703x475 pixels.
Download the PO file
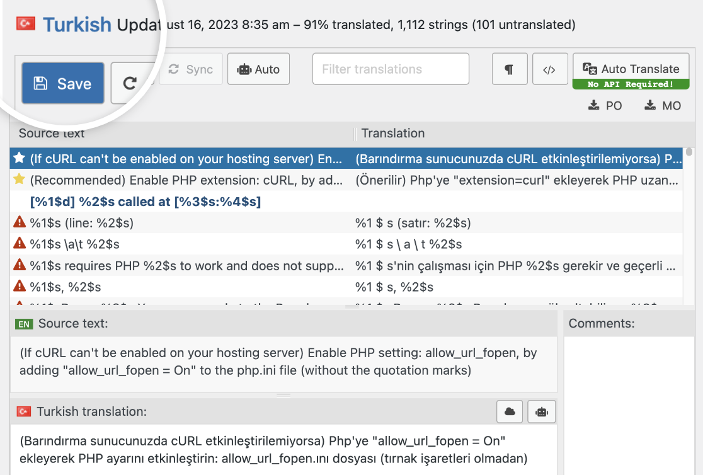(605, 105)
